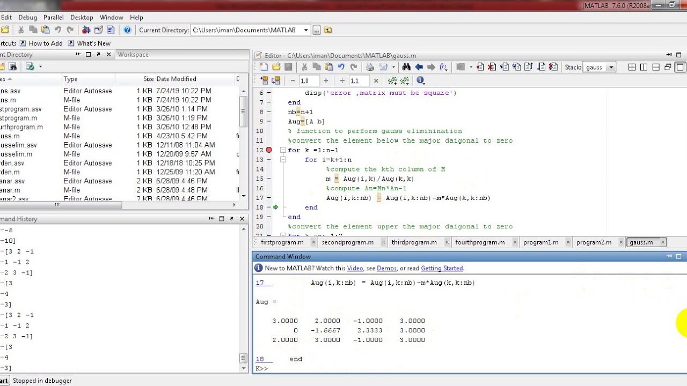
Task: Evaluate the current cell icon
Action: click(264, 80)
